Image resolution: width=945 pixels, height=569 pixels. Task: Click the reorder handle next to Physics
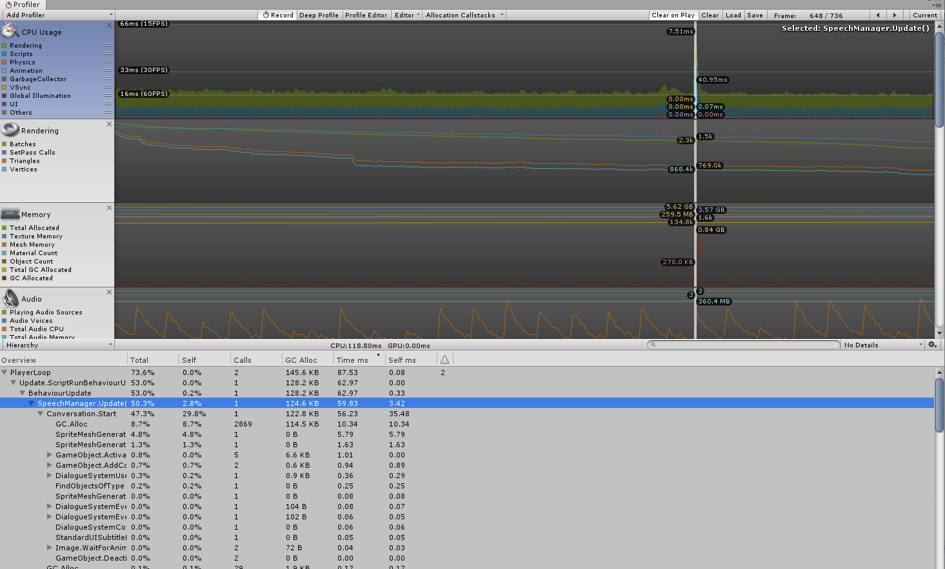coord(108,62)
